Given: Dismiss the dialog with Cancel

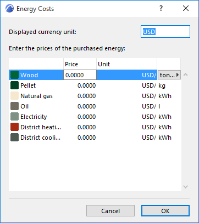Looking at the screenshot, I should [x=110, y=211].
